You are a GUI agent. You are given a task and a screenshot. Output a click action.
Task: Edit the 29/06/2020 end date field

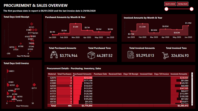183,4
